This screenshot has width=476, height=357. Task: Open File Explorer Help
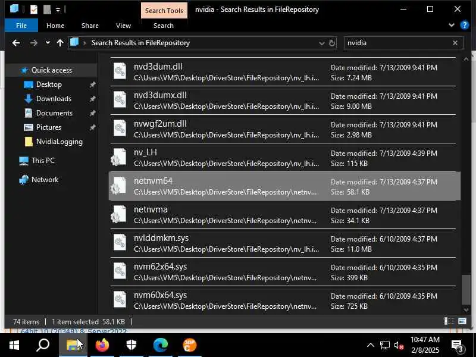click(465, 25)
